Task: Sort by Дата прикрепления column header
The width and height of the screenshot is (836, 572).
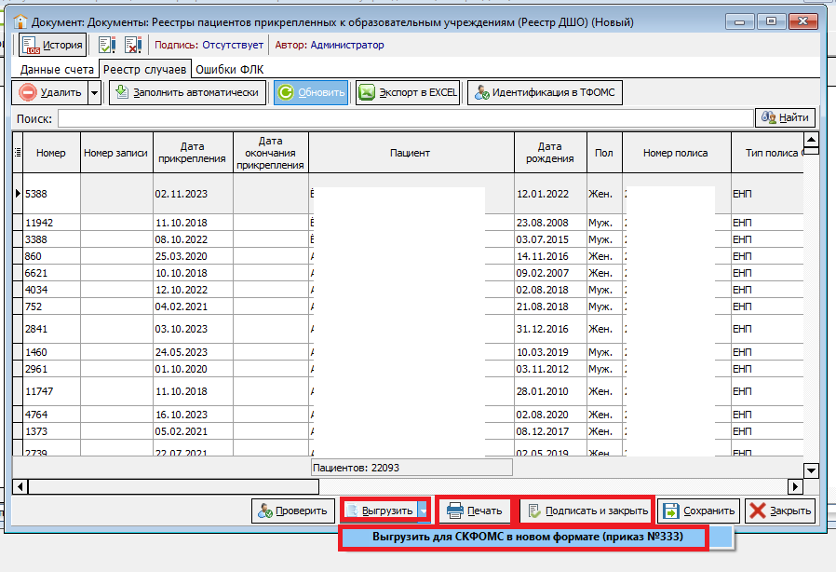Action: point(193,153)
